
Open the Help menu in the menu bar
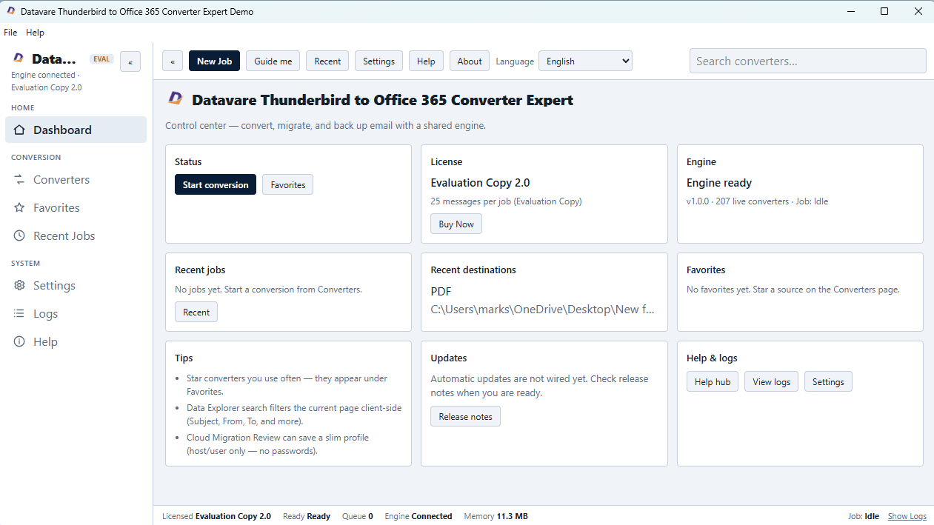(35, 33)
